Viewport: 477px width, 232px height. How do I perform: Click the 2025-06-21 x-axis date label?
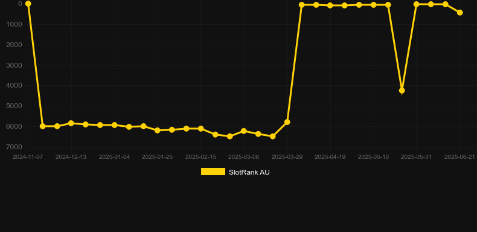[x=459, y=157]
